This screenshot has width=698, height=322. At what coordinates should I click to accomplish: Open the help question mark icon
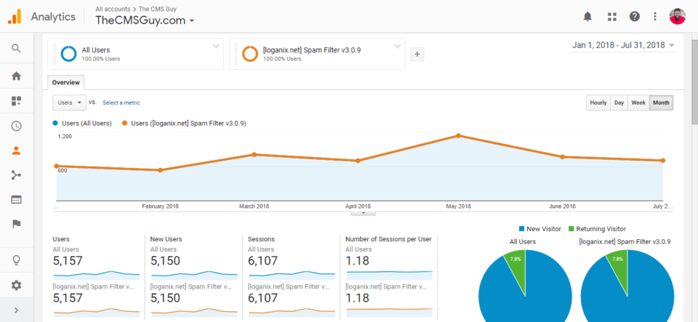pos(634,17)
